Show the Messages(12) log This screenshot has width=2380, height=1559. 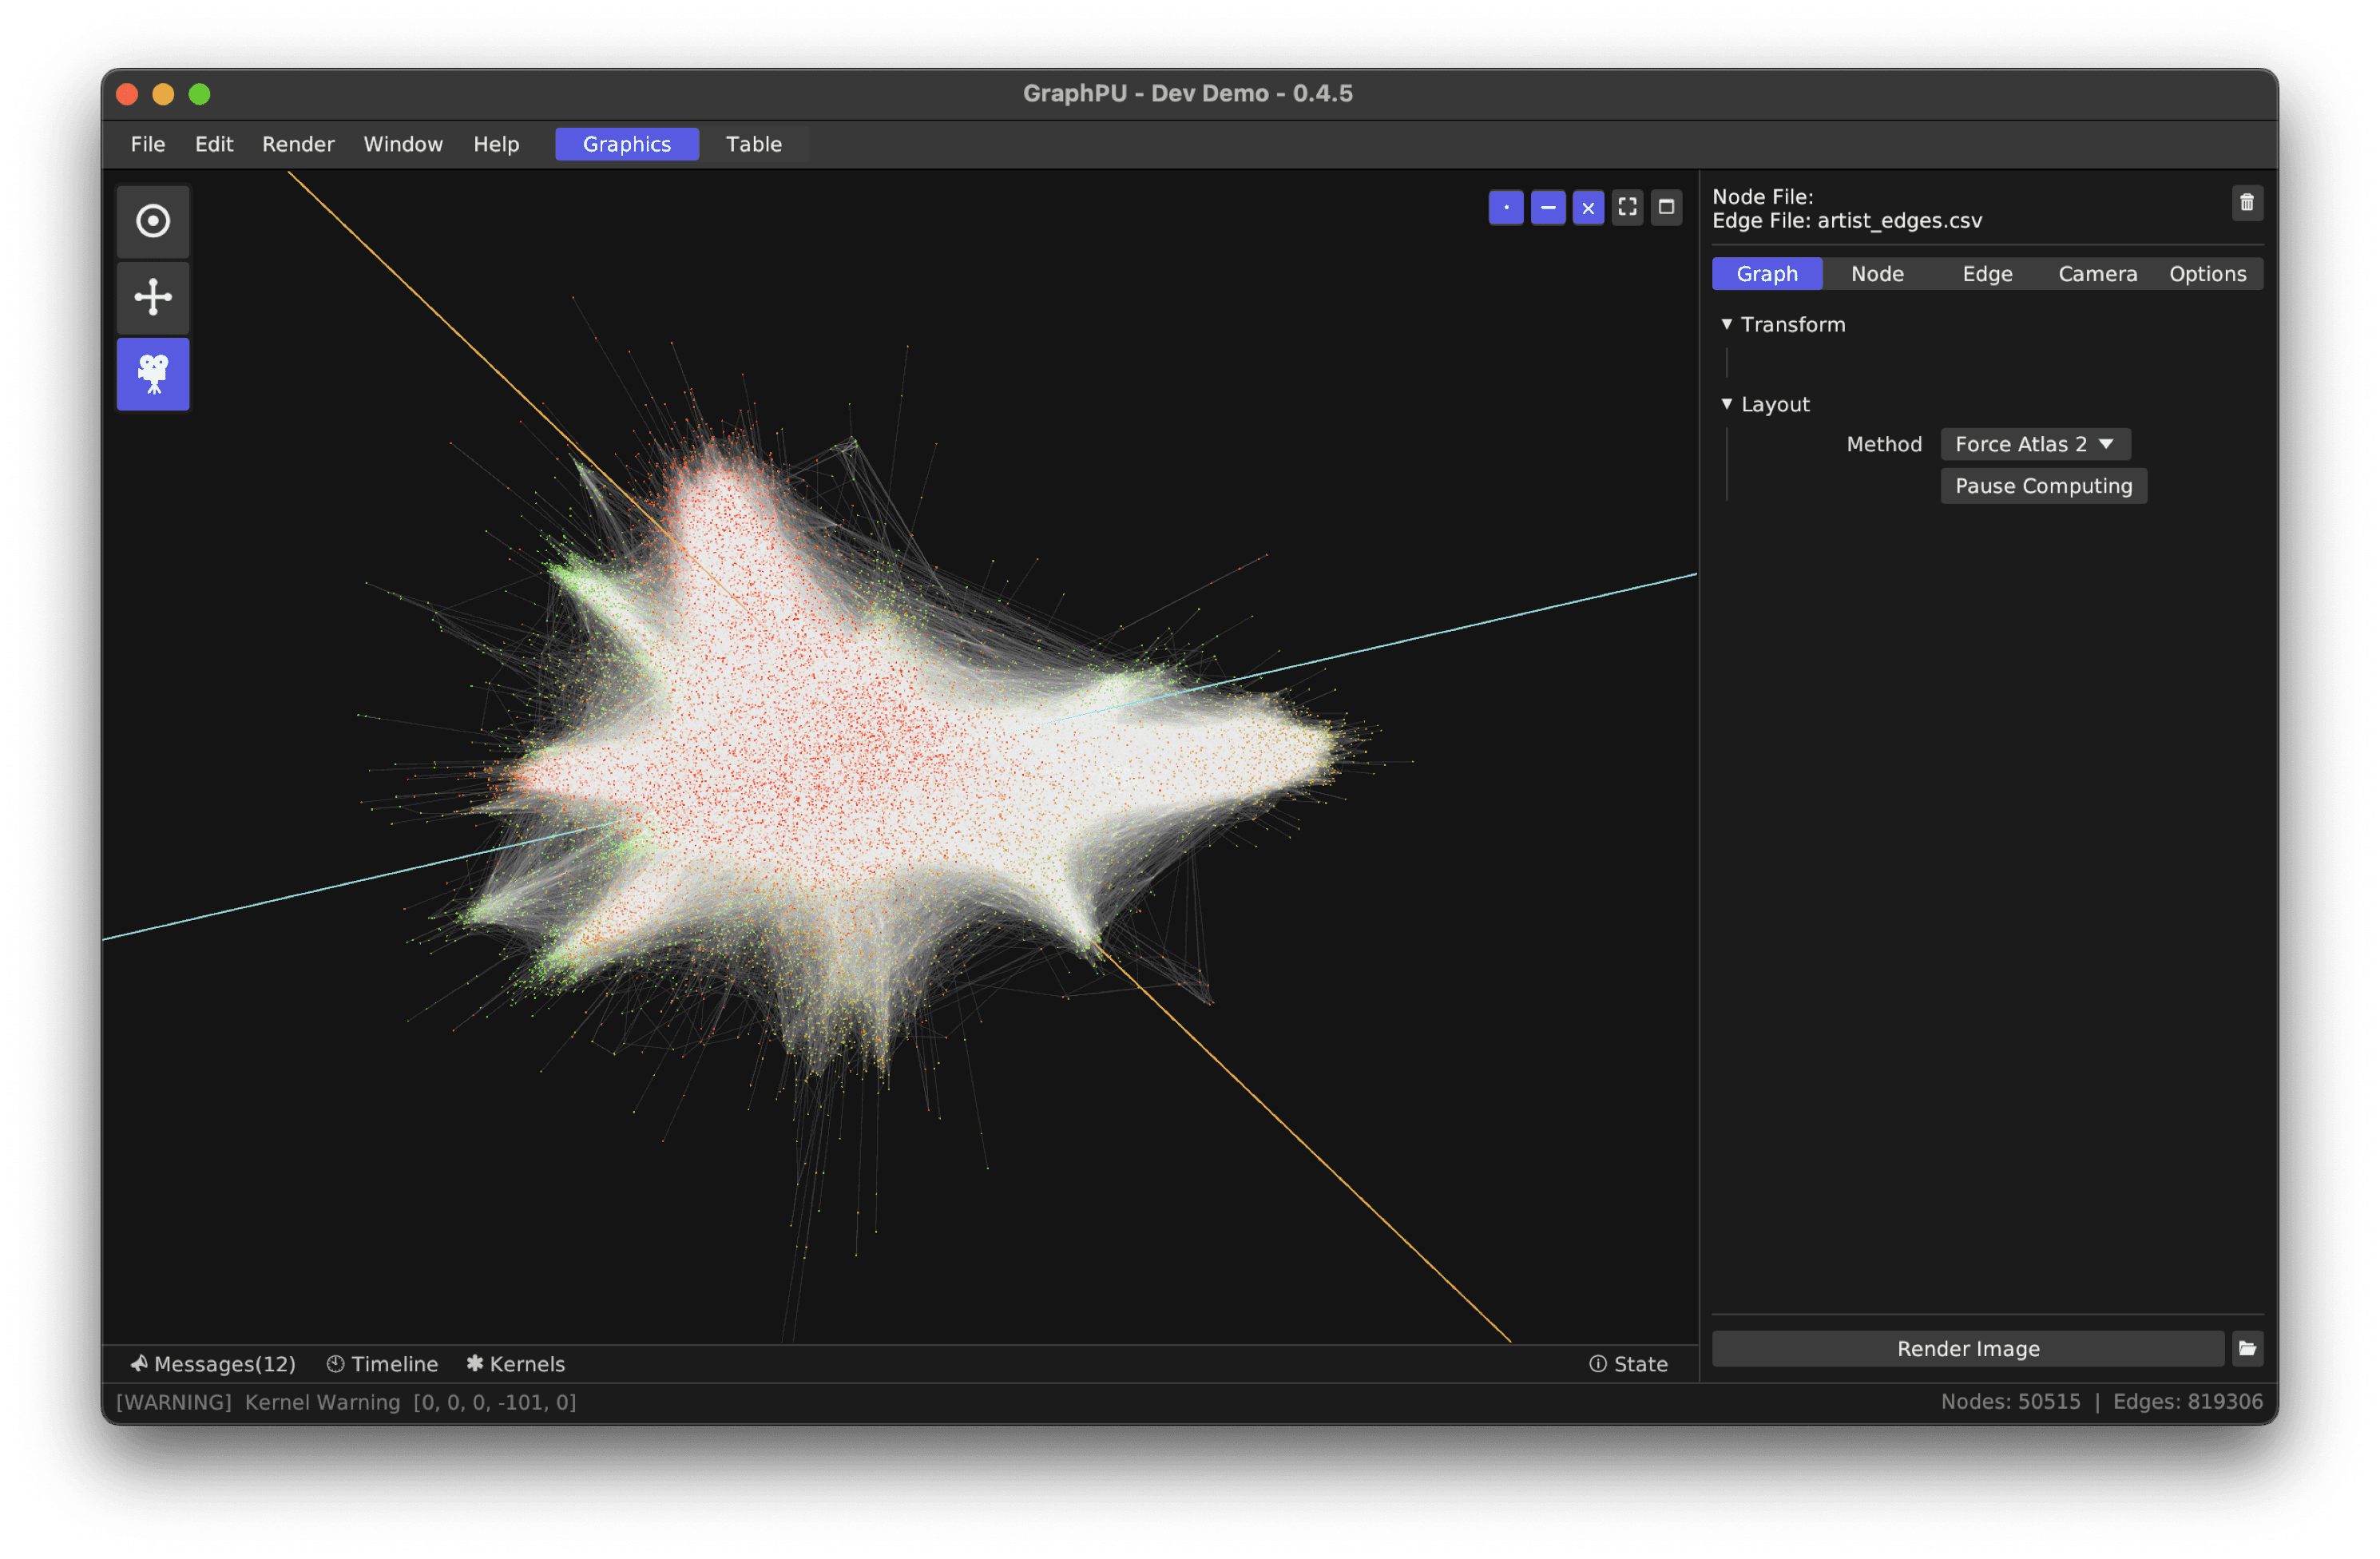pos(213,1364)
